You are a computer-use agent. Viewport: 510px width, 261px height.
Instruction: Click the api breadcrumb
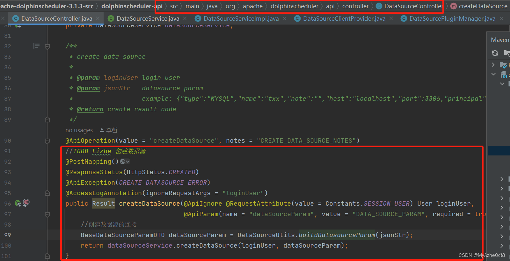point(330,6)
